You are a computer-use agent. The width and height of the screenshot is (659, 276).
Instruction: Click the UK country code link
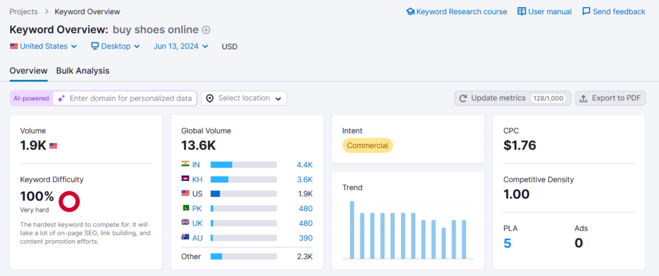197,223
